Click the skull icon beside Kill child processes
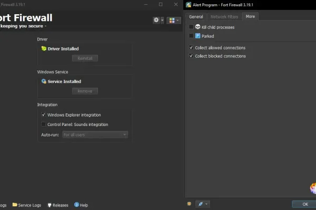Screen dimensions: 316x210 (197, 27)
